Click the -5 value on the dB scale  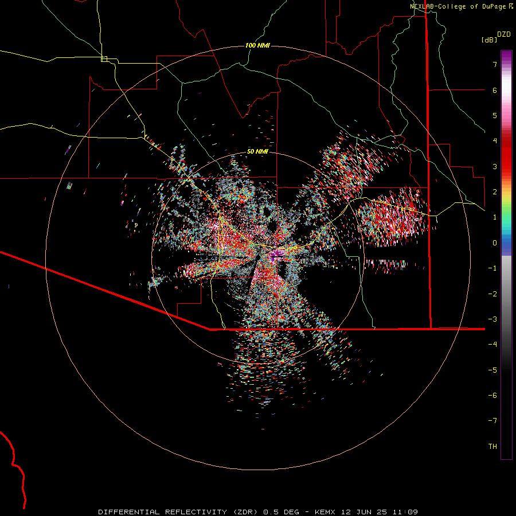[x=492, y=370]
